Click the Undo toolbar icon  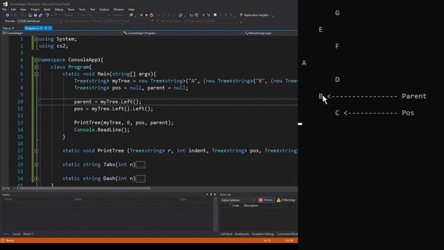pyautogui.click(x=47, y=15)
